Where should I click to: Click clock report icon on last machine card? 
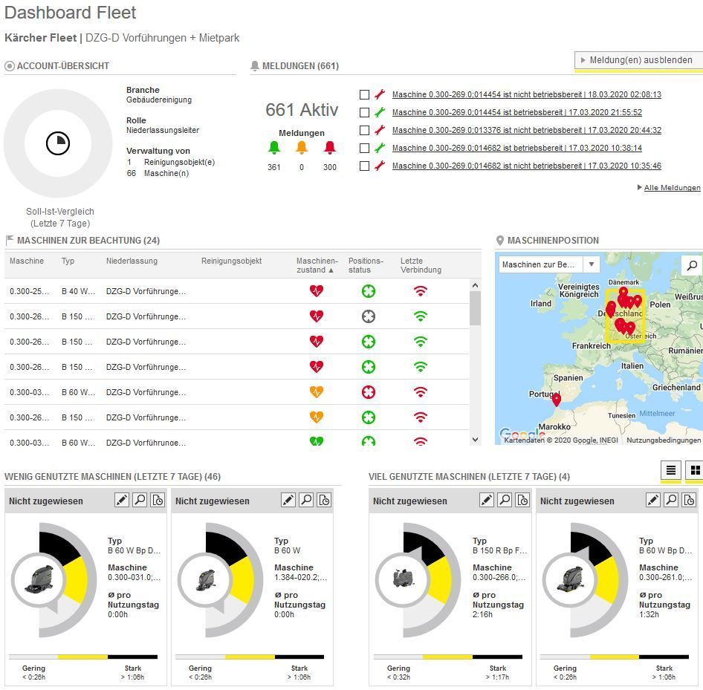coord(689,501)
